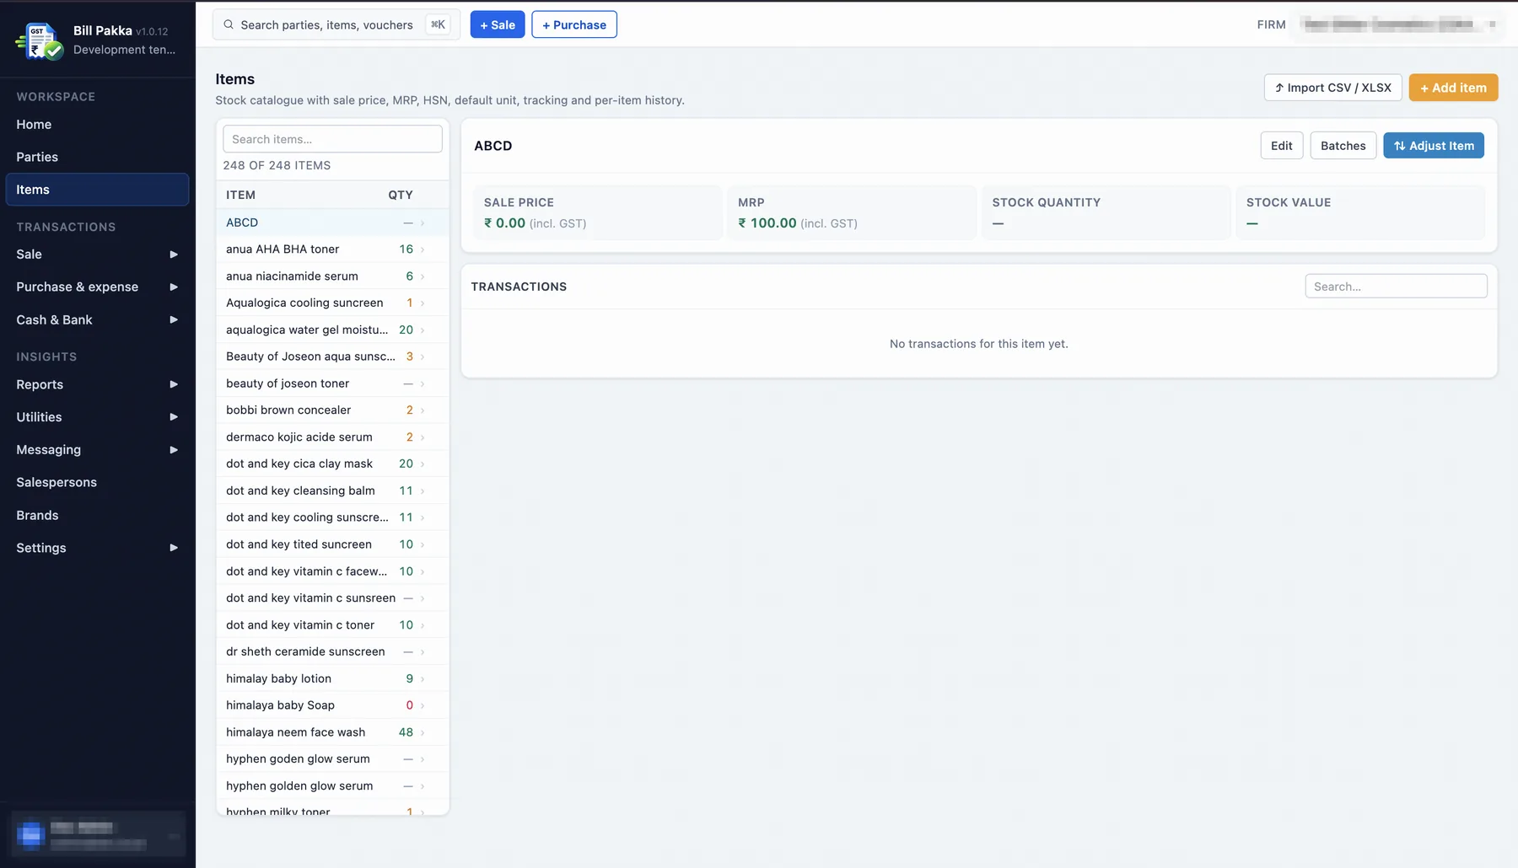Select himalay baby lotion item
1518x868 pixels.
click(332, 679)
